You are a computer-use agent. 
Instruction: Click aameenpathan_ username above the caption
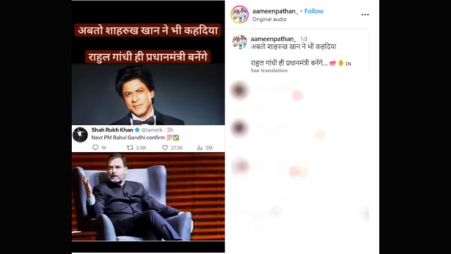click(x=273, y=39)
